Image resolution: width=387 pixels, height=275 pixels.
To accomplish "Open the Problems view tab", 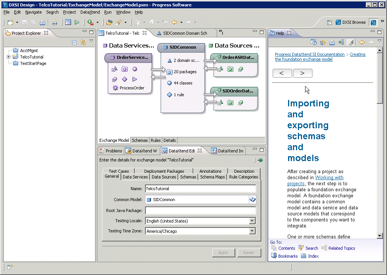I will point(111,151).
